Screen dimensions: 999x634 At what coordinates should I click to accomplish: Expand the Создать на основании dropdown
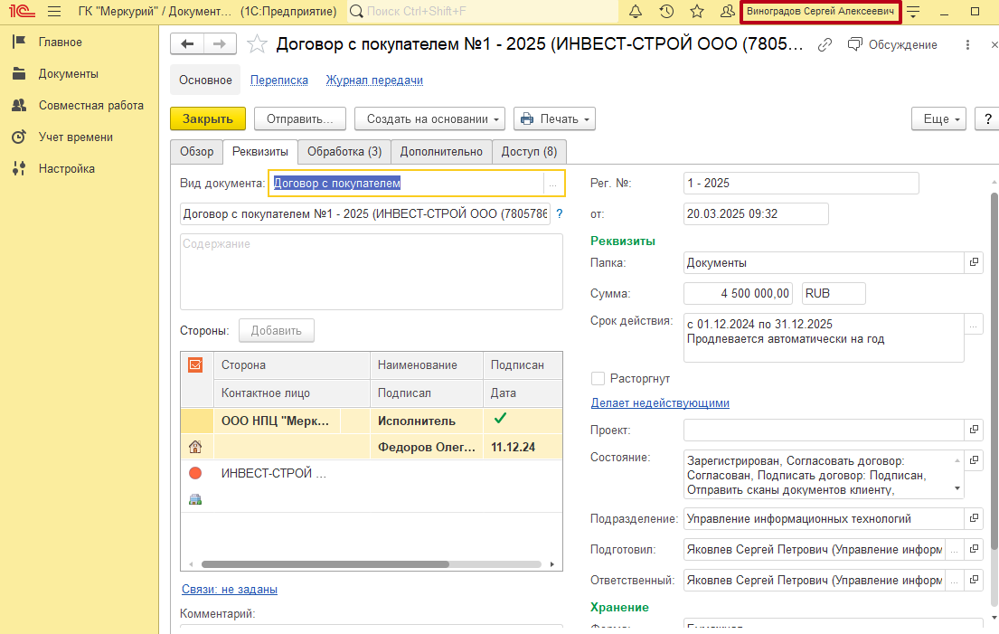429,118
